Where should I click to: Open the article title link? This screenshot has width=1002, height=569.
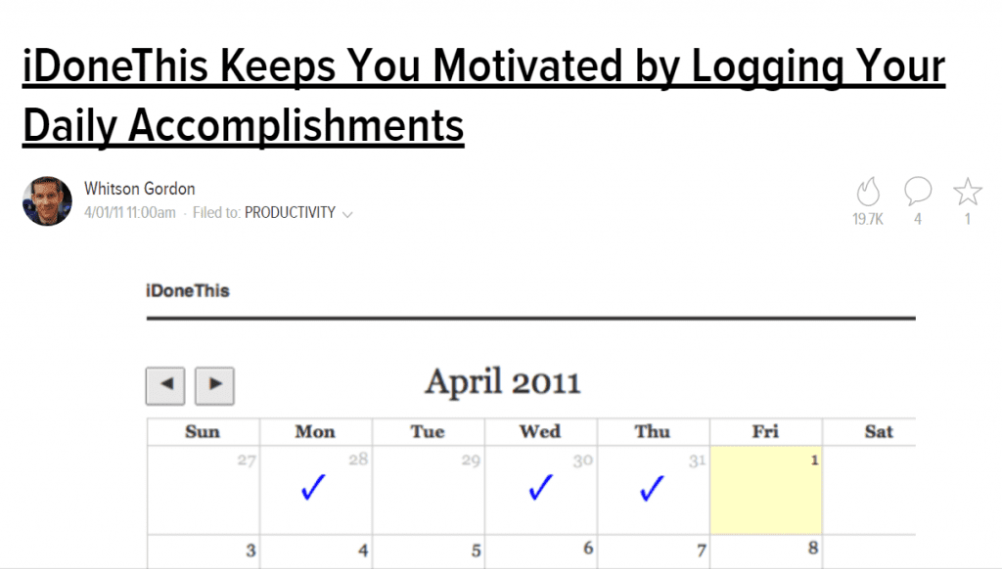click(483, 66)
